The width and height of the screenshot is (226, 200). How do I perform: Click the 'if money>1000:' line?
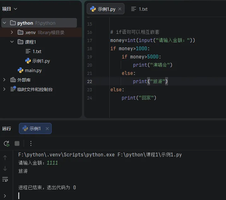tap(130, 49)
